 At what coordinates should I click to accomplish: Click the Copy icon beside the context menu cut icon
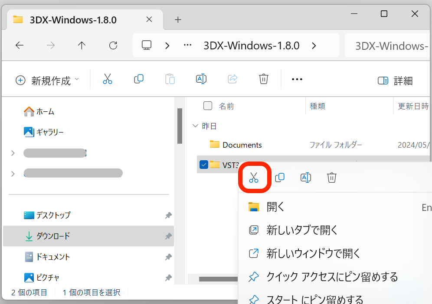[280, 177]
